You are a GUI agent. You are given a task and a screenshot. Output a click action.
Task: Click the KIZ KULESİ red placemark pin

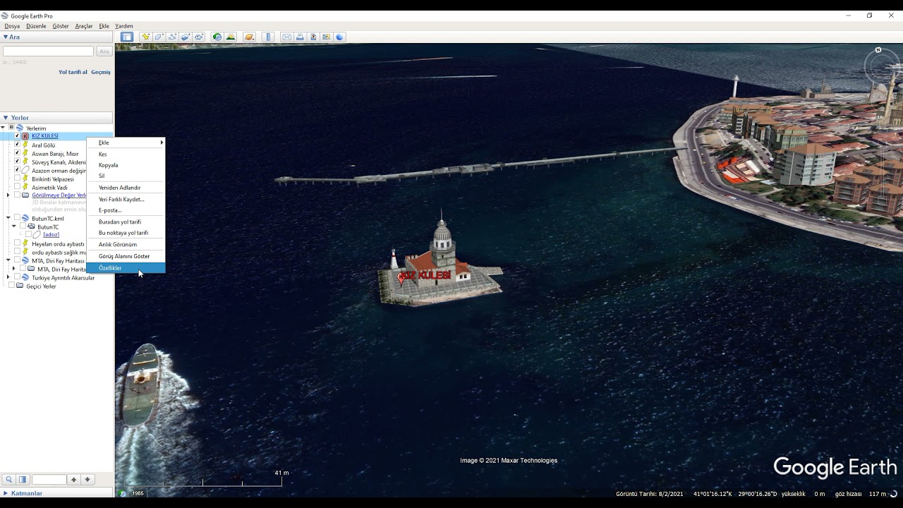point(401,278)
